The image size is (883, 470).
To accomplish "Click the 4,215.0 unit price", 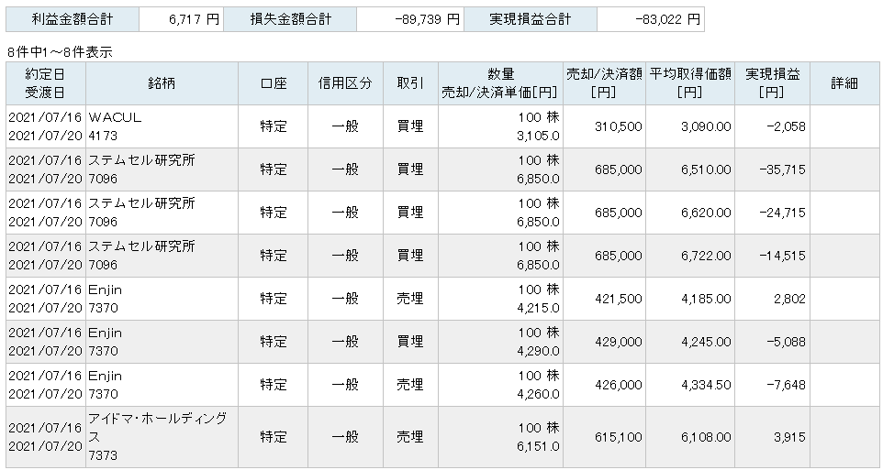I will tap(539, 308).
